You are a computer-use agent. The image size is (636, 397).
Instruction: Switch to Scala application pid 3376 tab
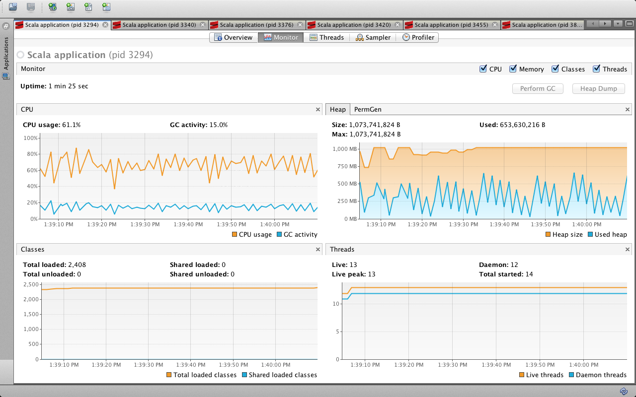coord(256,25)
